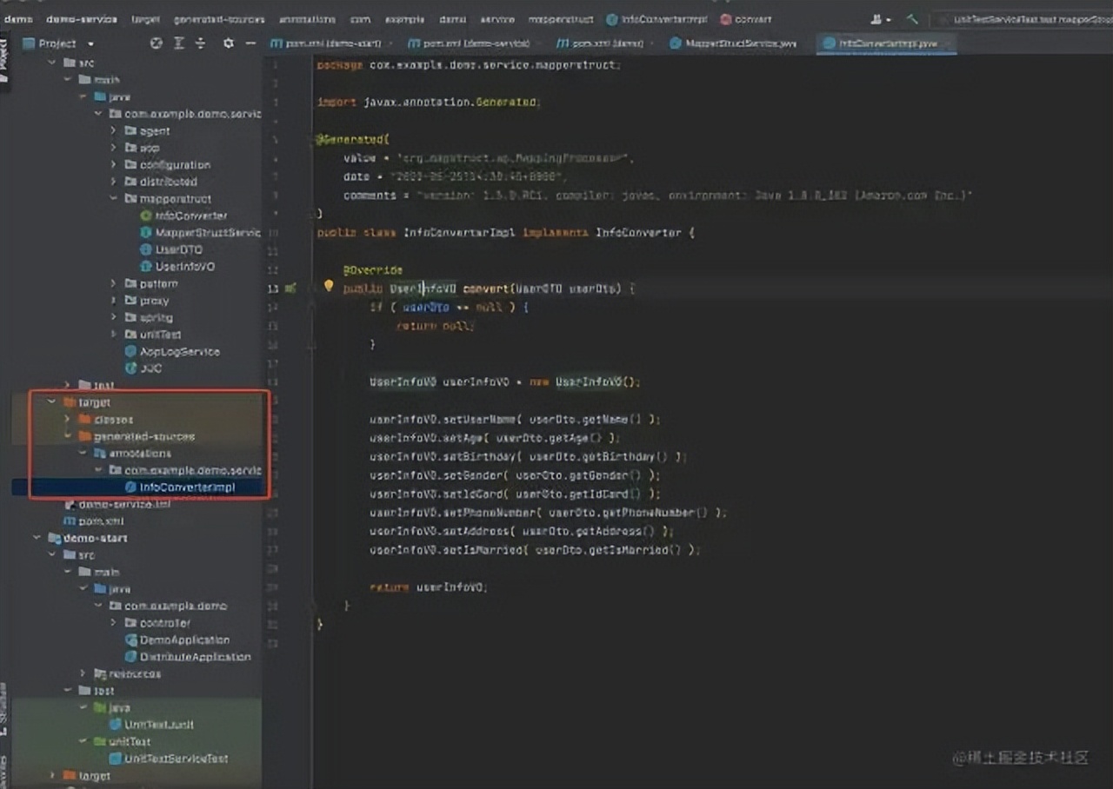This screenshot has height=789, width=1113.
Task: Click the override gutter icon beside convert method
Action: pyautogui.click(x=290, y=288)
